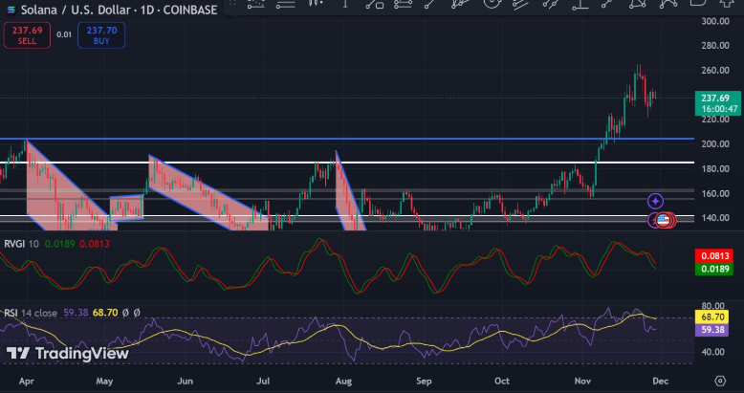
Task: Click purple 59.38 value in RSI legend
Action: click(75, 313)
